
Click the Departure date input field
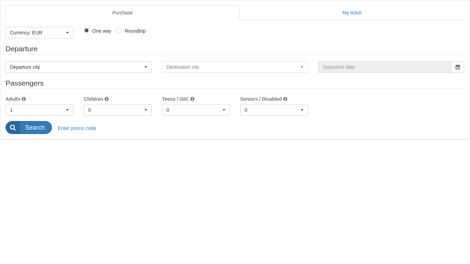click(x=384, y=67)
